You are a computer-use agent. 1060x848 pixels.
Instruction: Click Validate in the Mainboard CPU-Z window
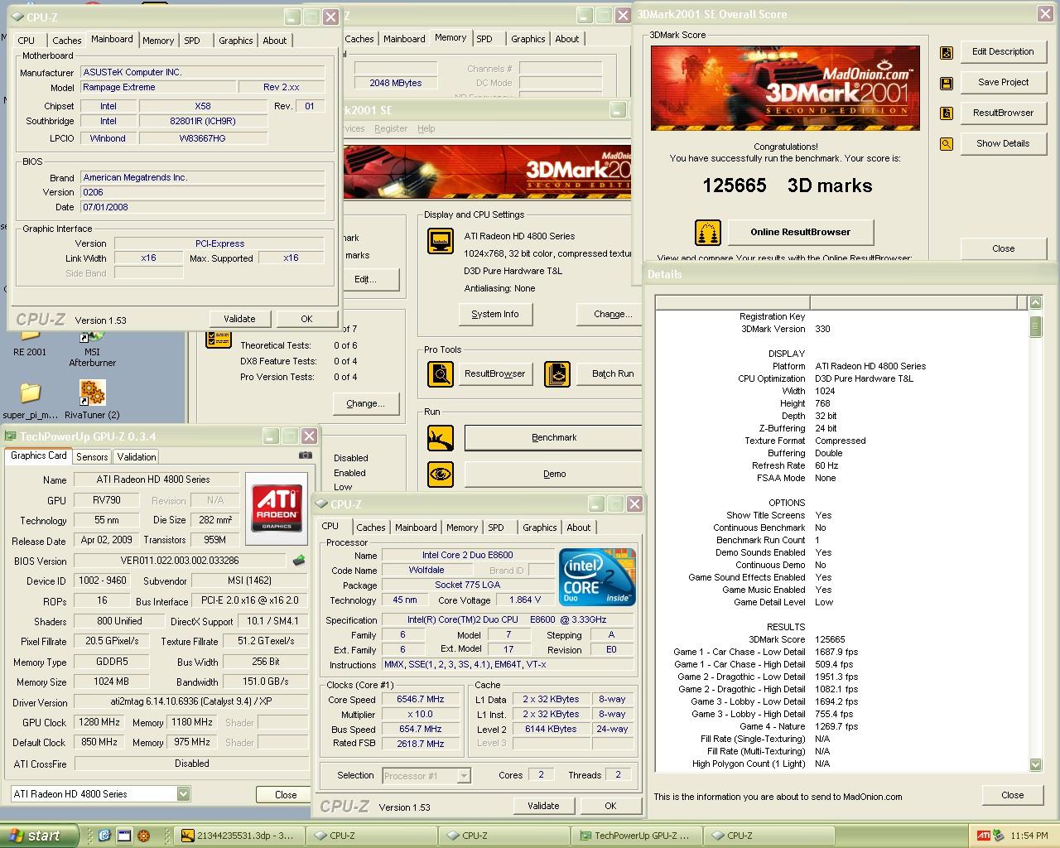pos(239,319)
